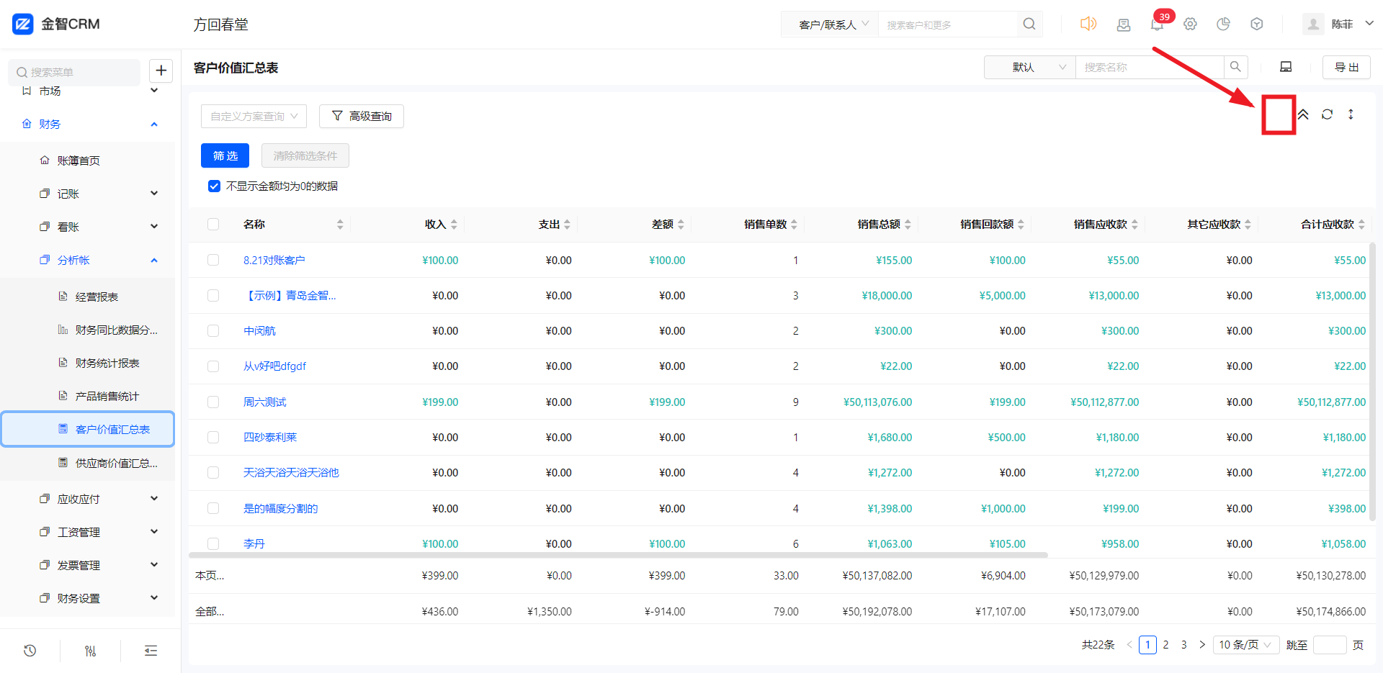This screenshot has height=673, width=1383.
Task: Open the 10 条/页 page size dropdown
Action: point(1245,645)
